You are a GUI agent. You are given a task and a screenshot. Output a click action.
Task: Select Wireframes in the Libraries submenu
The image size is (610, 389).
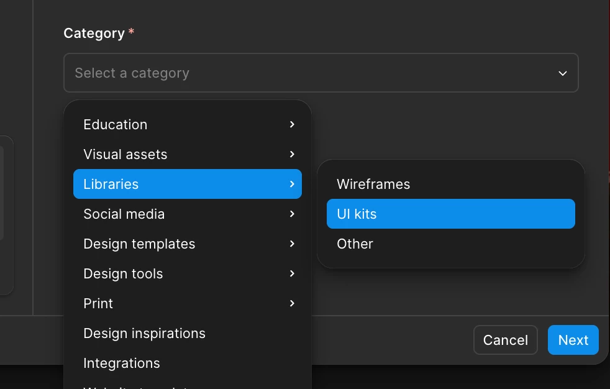(x=373, y=184)
